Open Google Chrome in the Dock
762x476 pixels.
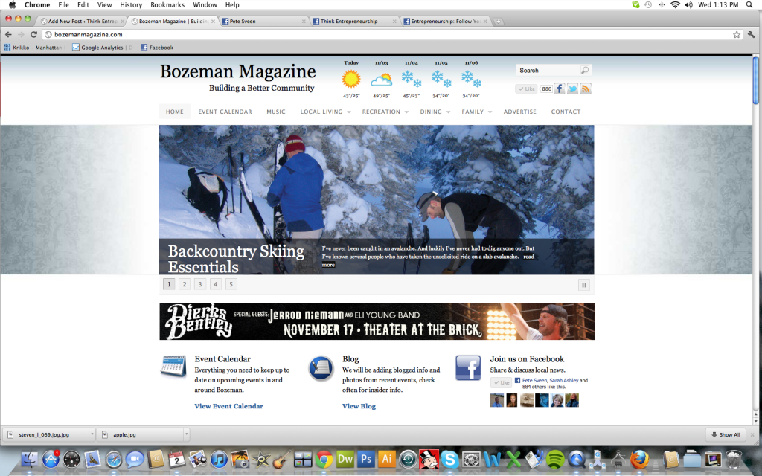(x=324, y=458)
